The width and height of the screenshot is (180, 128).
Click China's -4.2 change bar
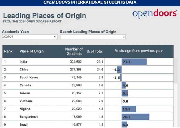[119, 70]
